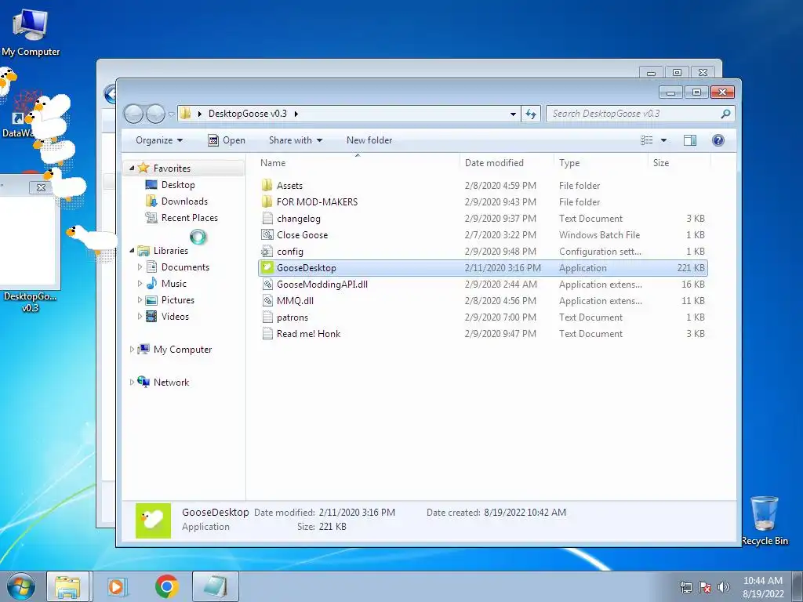
Task: Click the Action Center flag tray icon
Action: (x=705, y=587)
